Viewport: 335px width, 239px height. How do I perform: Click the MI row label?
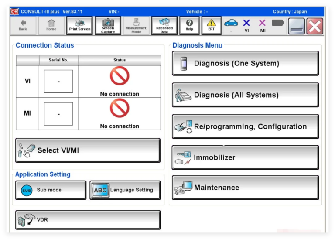(x=27, y=113)
